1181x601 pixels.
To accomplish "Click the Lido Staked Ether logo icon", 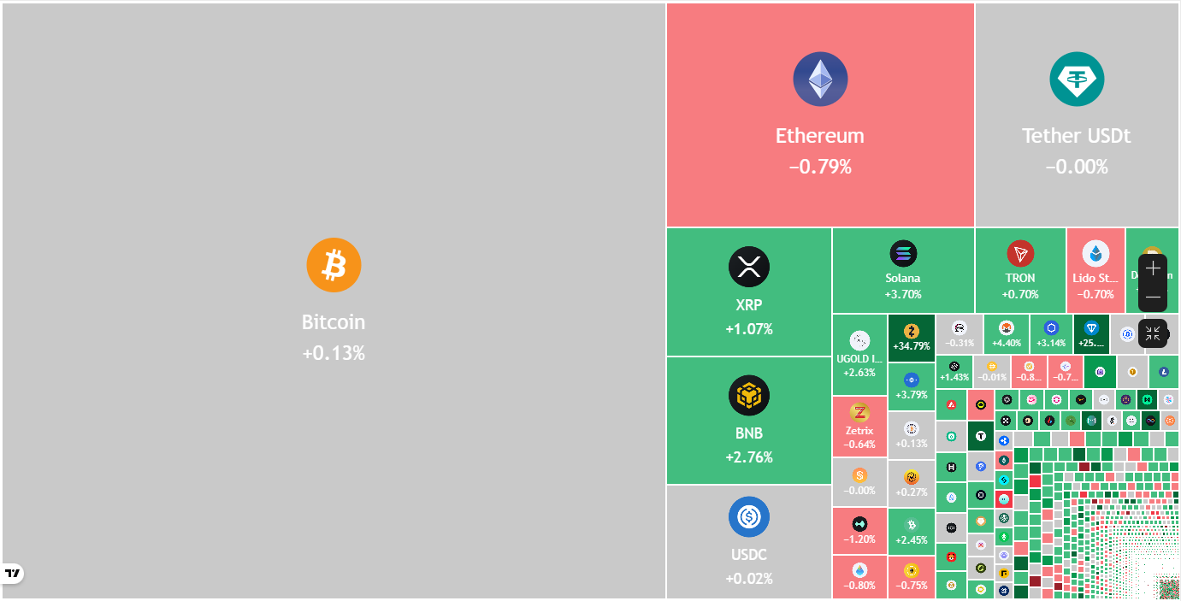I will pos(1095,253).
